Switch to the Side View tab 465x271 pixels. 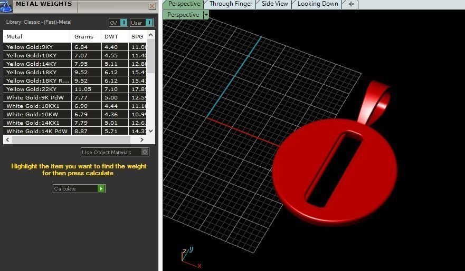(x=274, y=4)
